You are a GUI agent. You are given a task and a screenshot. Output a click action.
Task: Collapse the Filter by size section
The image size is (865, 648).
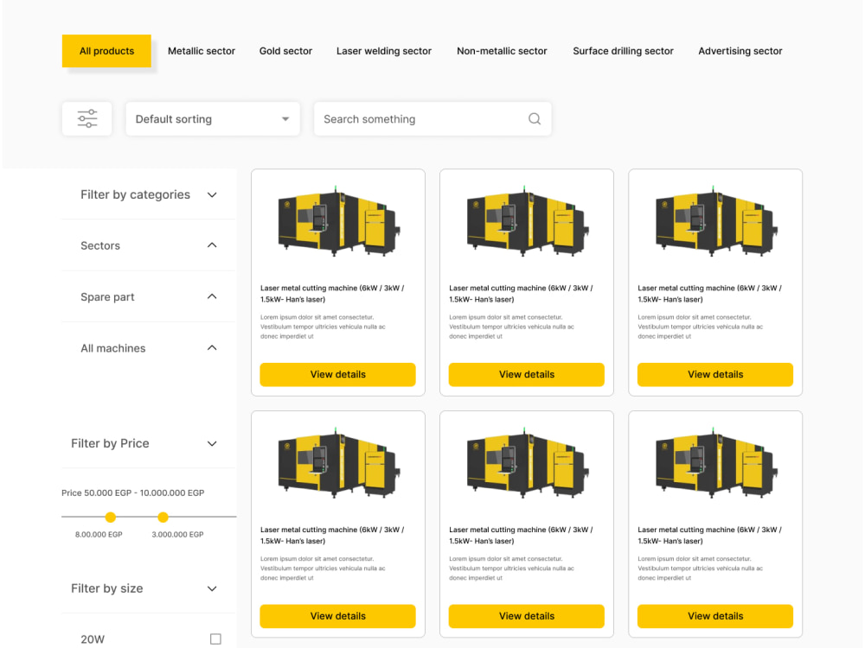(212, 588)
